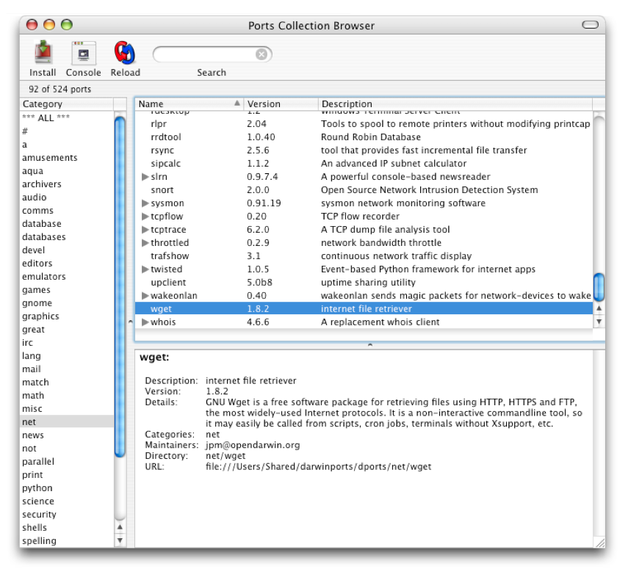Viewport: 628px width, 569px height.
Task: Expand the whois port entry
Action: [x=145, y=322]
